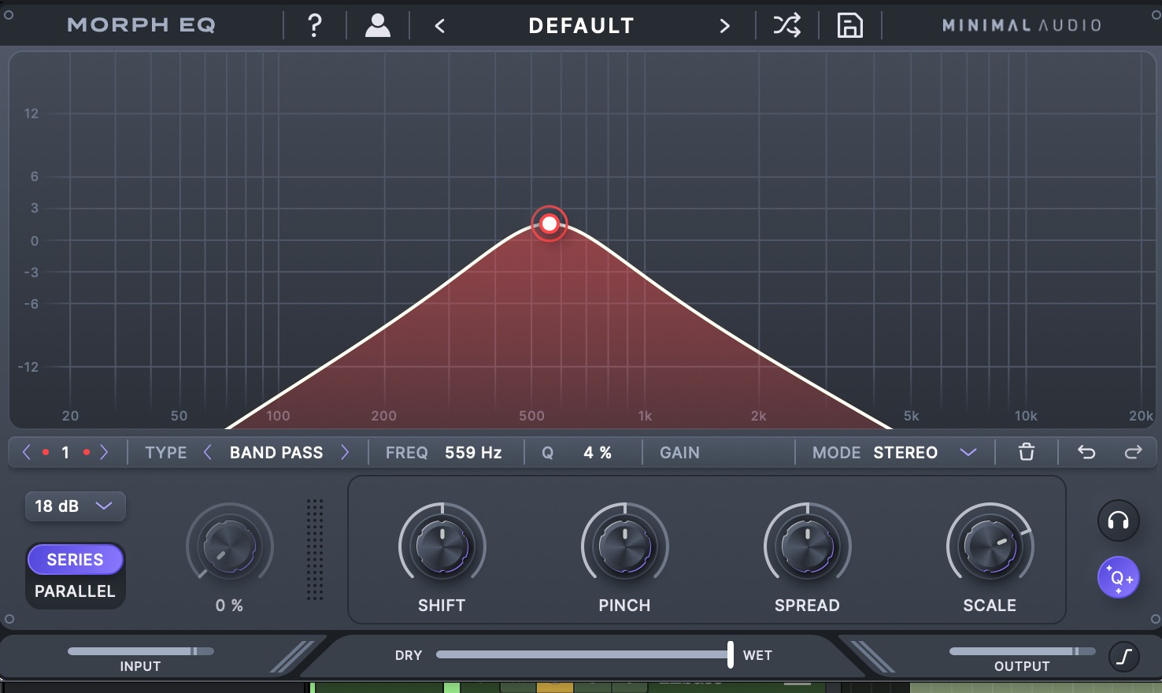1162x693 pixels.
Task: Click the soft clip curve icon near Output
Action: click(1123, 654)
